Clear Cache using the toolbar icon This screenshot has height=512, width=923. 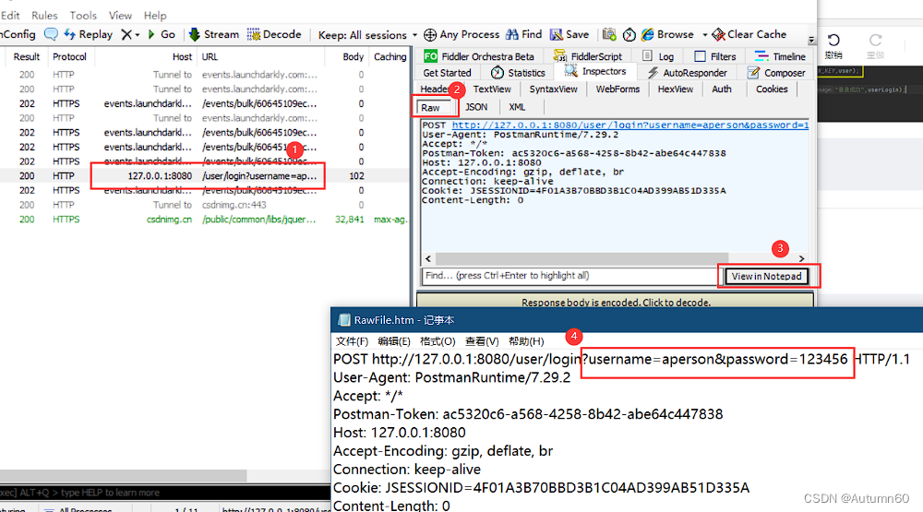(x=749, y=34)
